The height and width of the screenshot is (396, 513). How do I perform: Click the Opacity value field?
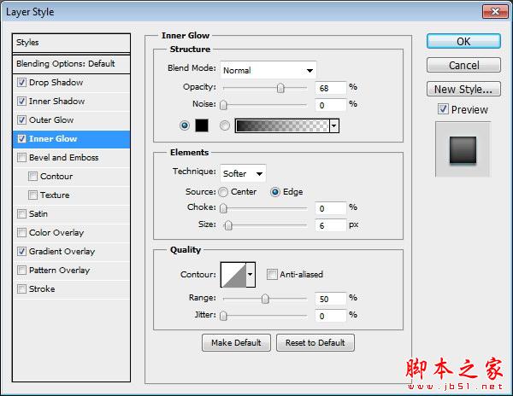[330, 88]
